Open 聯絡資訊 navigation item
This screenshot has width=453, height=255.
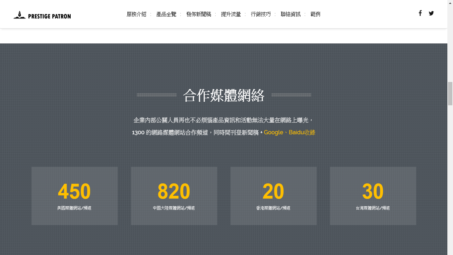point(291,14)
